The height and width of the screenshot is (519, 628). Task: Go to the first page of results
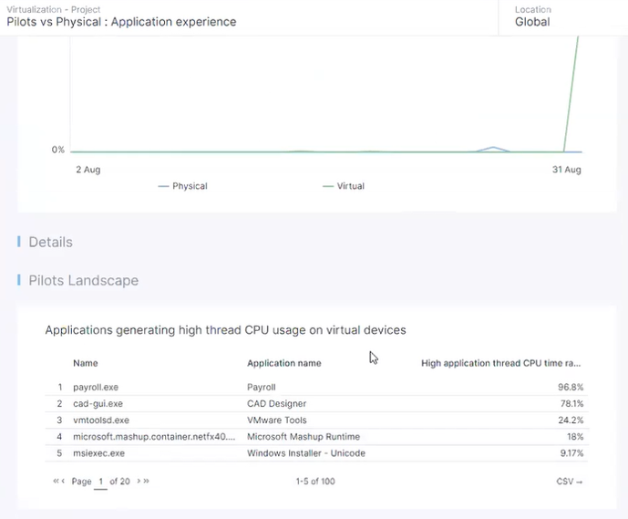[55, 481]
